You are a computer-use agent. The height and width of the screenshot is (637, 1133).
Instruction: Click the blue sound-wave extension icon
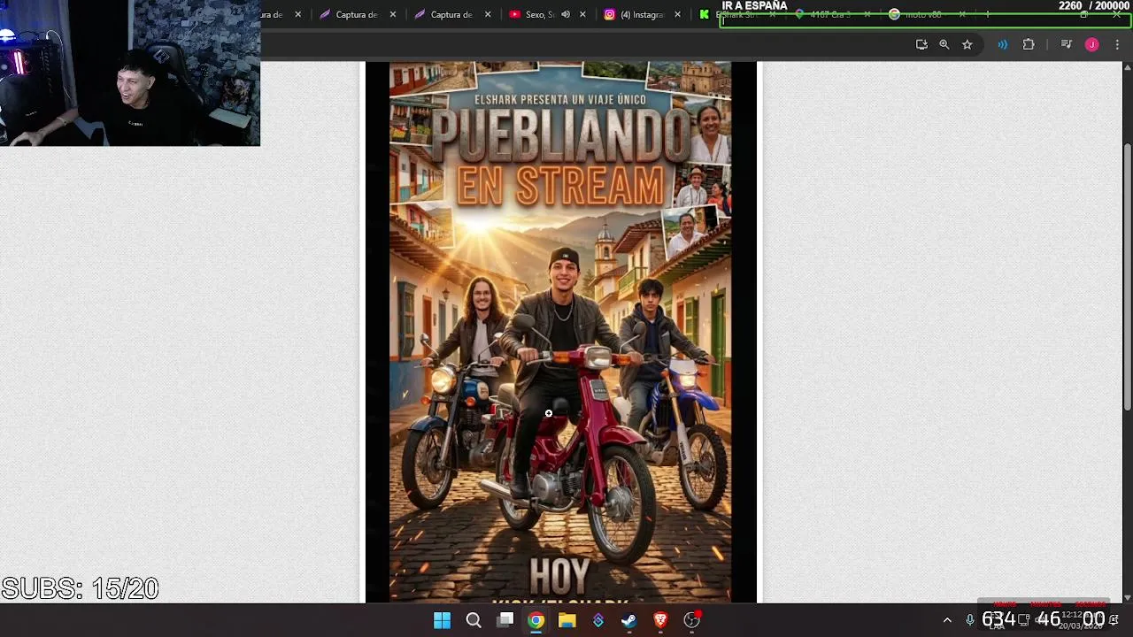point(1002,44)
